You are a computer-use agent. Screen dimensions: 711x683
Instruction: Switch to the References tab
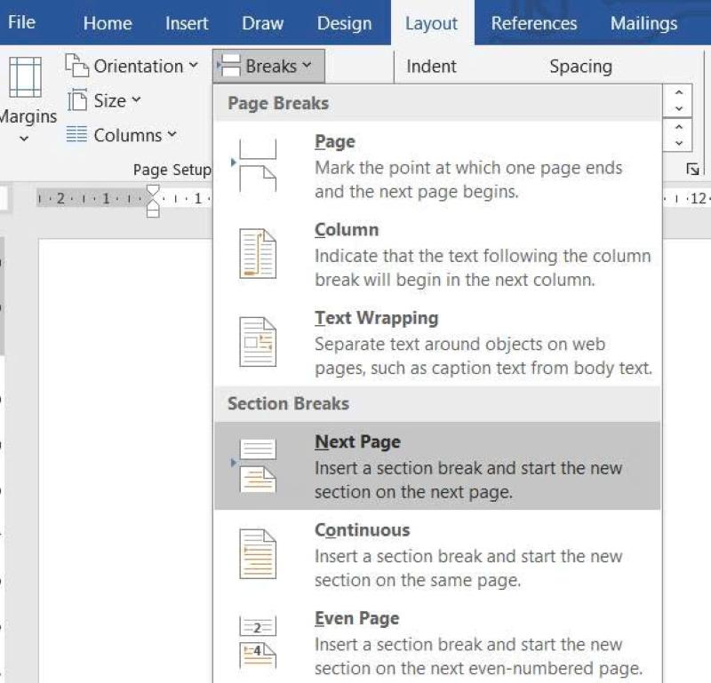coord(534,23)
